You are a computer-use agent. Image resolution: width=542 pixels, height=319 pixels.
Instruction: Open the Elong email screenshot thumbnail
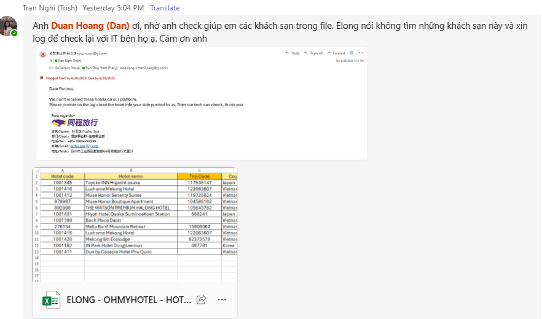click(x=201, y=103)
